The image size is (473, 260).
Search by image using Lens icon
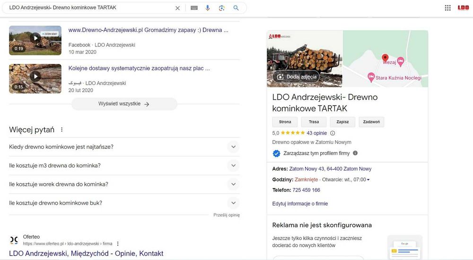click(x=221, y=8)
